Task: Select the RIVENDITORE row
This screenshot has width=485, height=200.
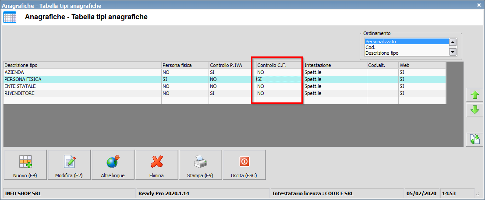Action: 225,93
